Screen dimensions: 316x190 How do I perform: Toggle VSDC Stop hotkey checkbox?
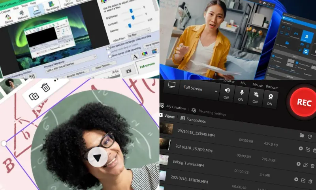[x=273, y=60]
